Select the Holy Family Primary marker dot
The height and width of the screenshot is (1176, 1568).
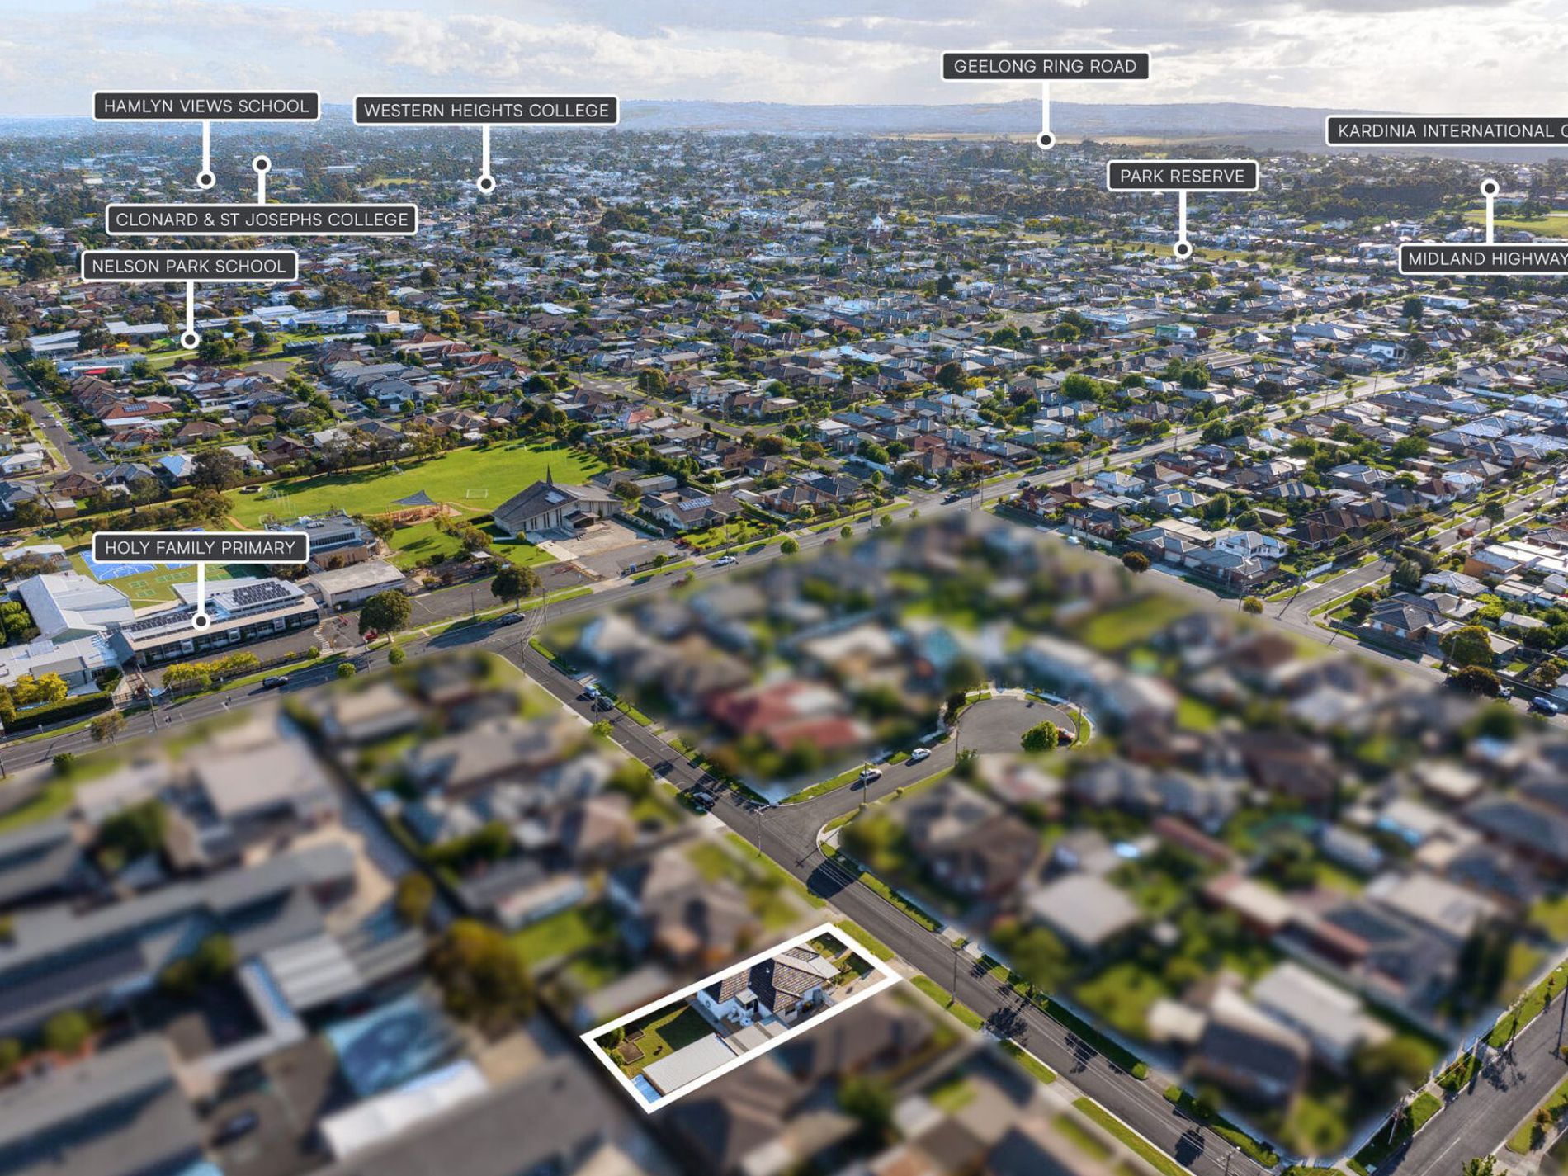[201, 621]
